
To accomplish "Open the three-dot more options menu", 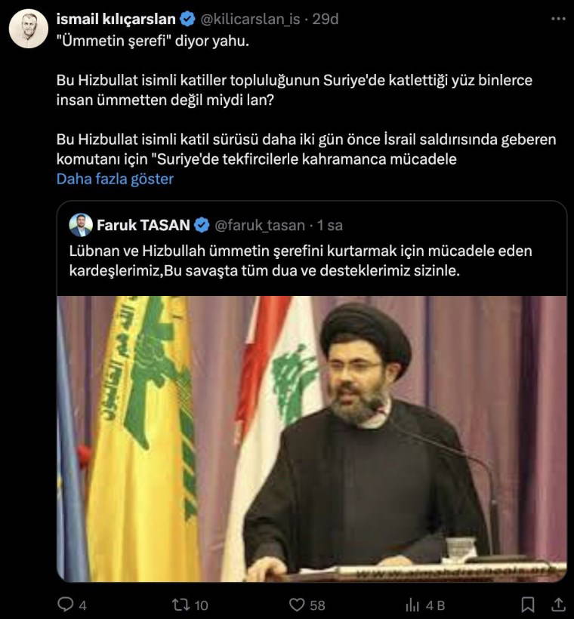I will (x=558, y=19).
